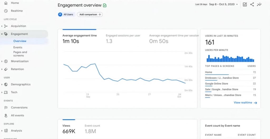Expand the Monetization section
Viewport: 270px width, 139px height.
(2, 61)
